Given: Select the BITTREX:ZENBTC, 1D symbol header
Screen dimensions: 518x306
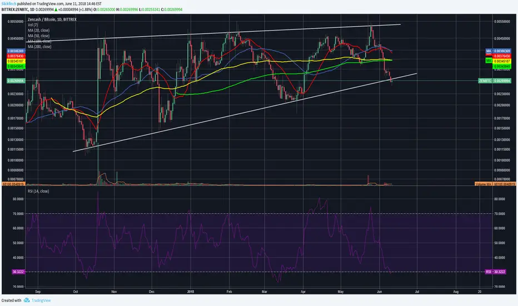Looking at the screenshot, I should 18,9.
